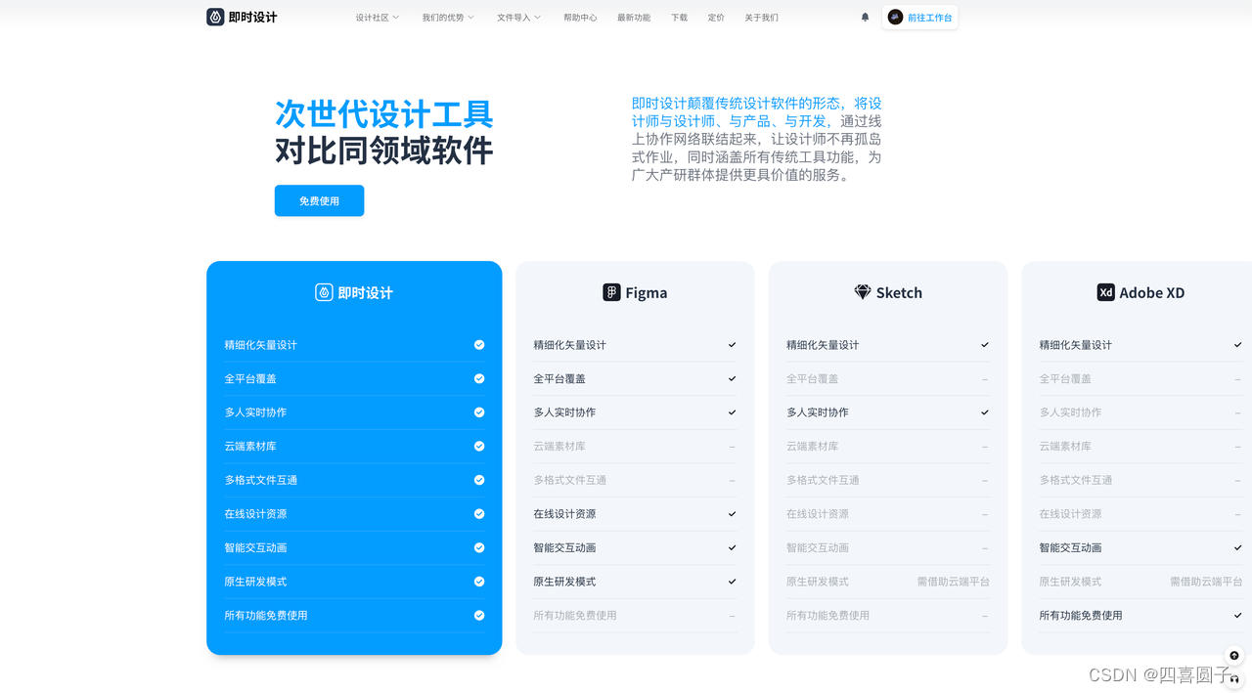Click the Adobe XD logo icon
The width and height of the screenshot is (1252, 693).
pyautogui.click(x=1106, y=292)
